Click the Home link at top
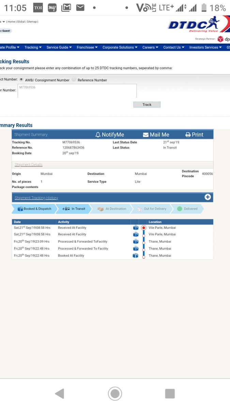This screenshot has height=409, width=230. (12, 21)
